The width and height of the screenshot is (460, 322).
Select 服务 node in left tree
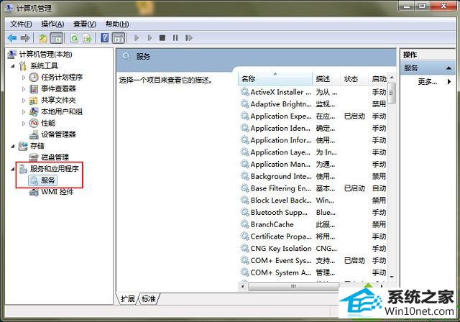(x=43, y=180)
